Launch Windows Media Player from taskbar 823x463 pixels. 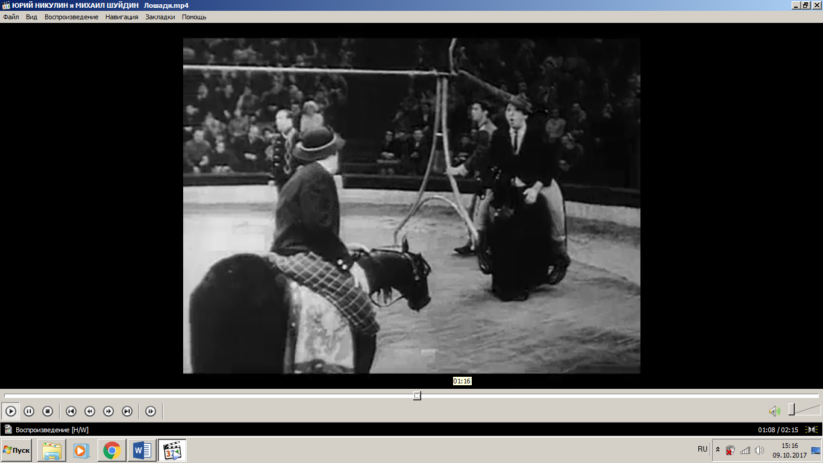click(81, 450)
